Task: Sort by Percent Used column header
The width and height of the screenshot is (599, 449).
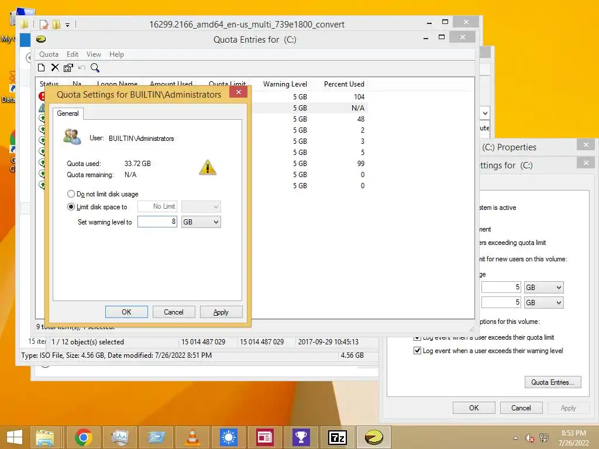Action: pyautogui.click(x=344, y=84)
